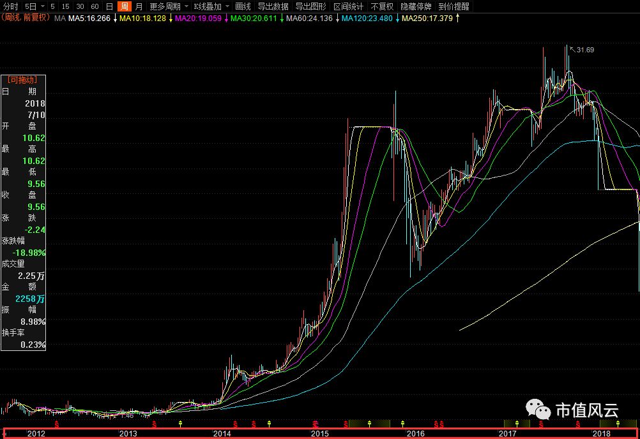The width and height of the screenshot is (640, 439).
Task: Click the 2013 year on the time axis
Action: (128, 434)
